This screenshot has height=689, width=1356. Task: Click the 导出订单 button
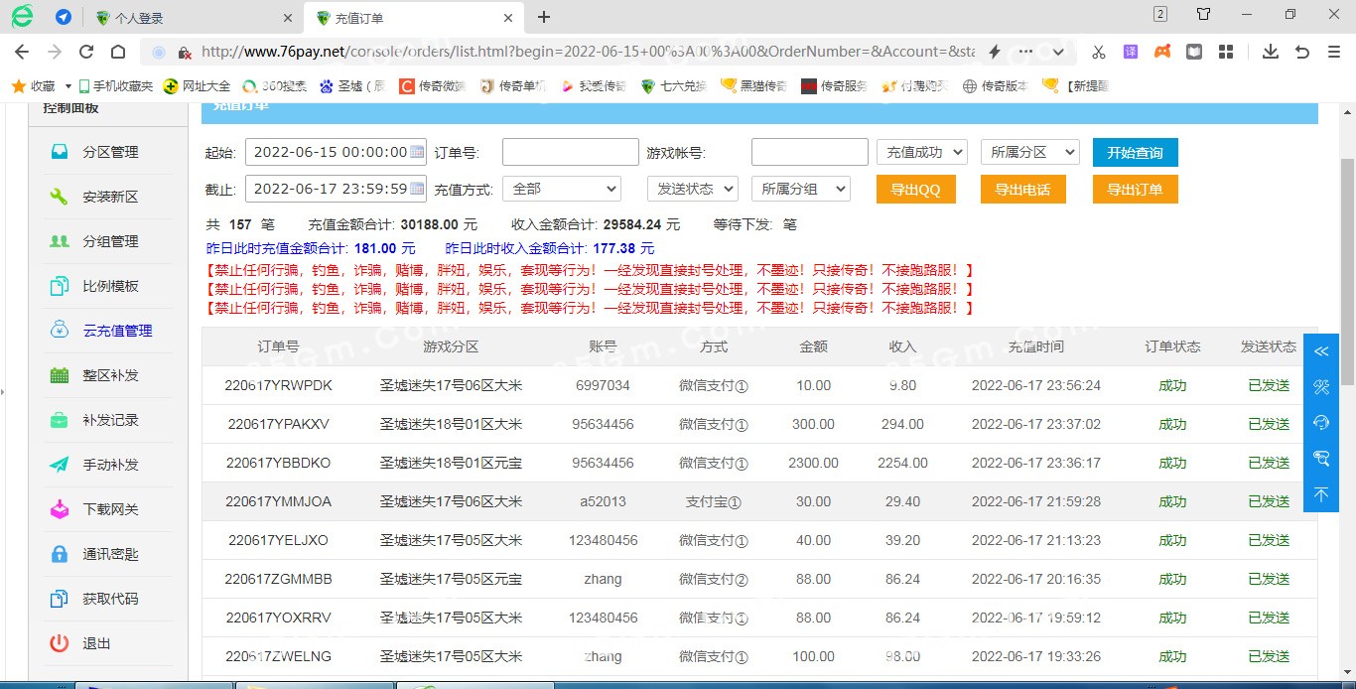click(x=1135, y=189)
